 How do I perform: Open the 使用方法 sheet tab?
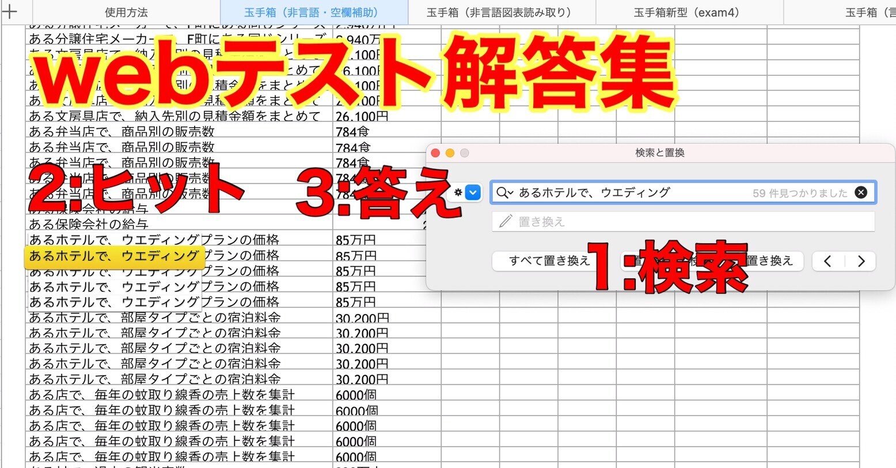tap(126, 12)
